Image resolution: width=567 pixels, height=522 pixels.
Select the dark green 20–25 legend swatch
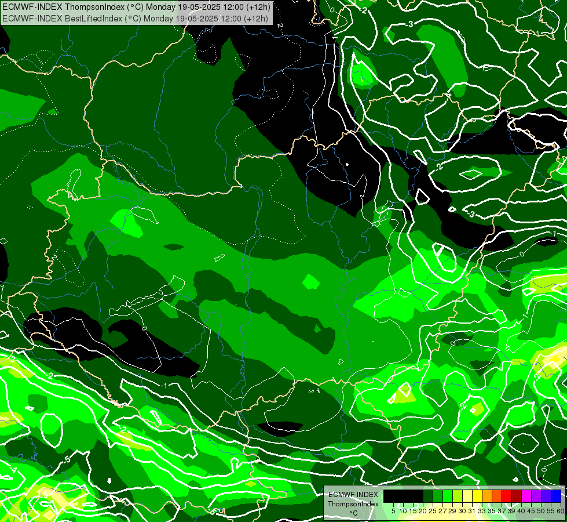pos(428,496)
